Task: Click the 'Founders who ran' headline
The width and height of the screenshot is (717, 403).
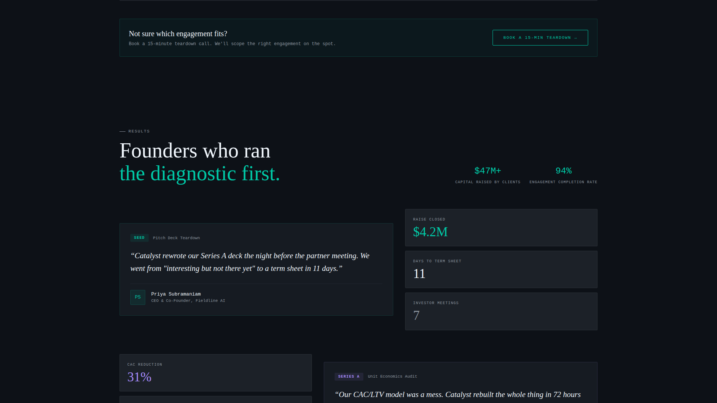Action: [x=195, y=151]
